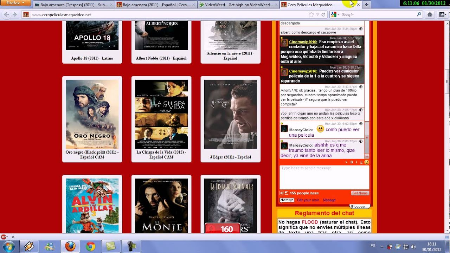450x253 pixels.
Task: Click reply arrow on MareayCielo 6:03:32pm message
Action: [x=361, y=141]
